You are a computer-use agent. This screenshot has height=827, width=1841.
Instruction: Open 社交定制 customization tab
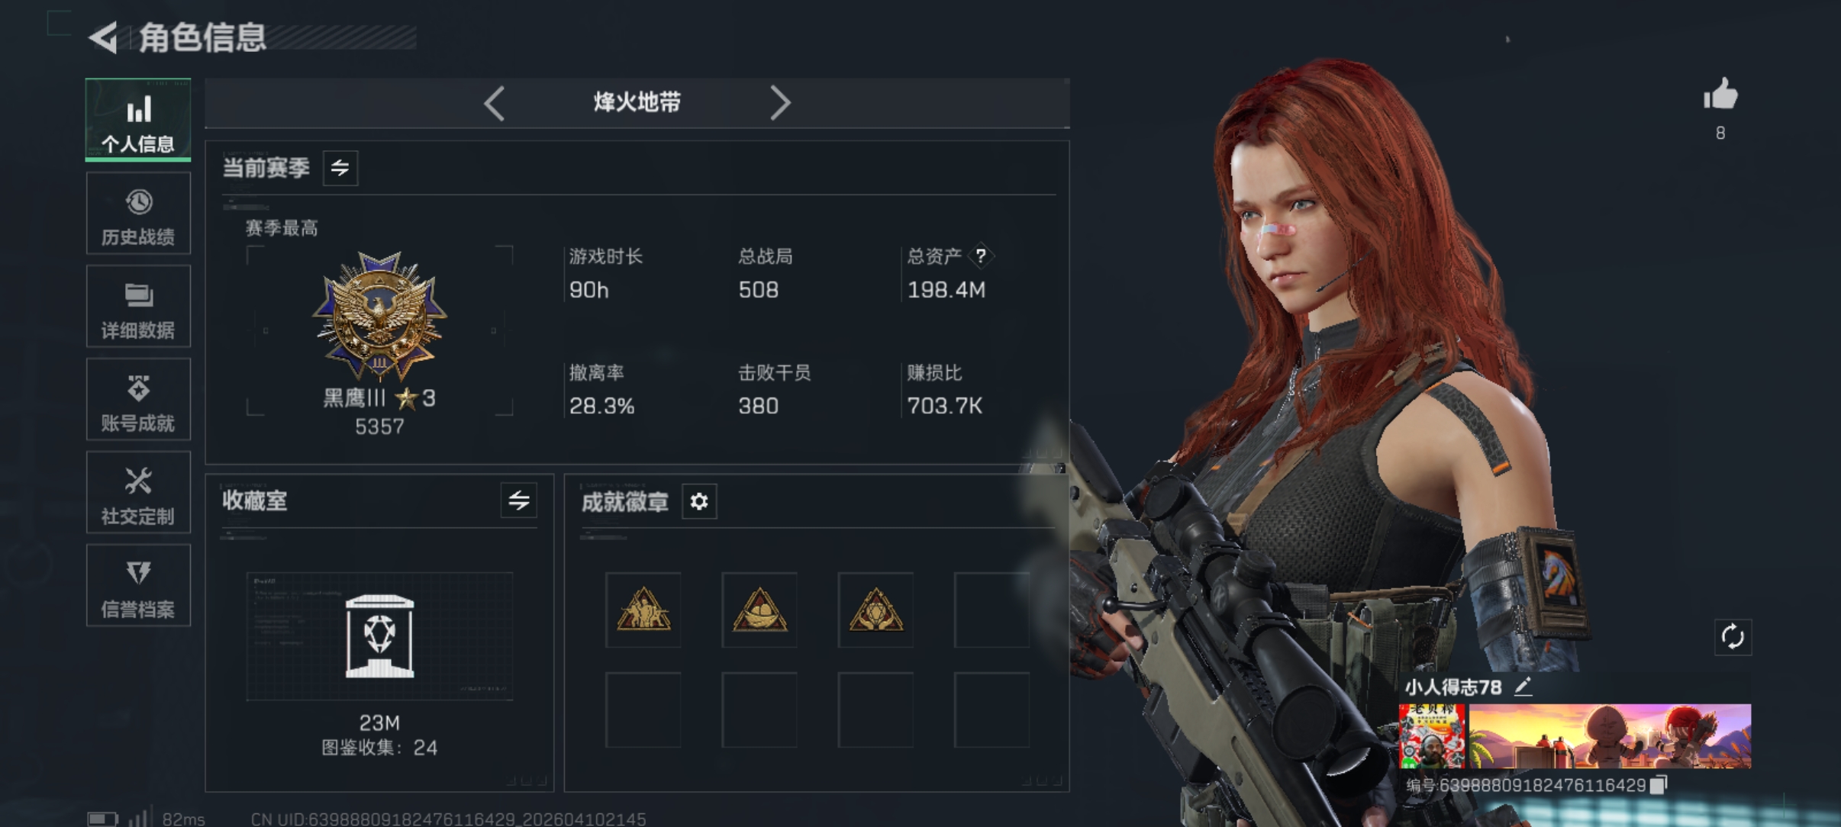tap(138, 493)
